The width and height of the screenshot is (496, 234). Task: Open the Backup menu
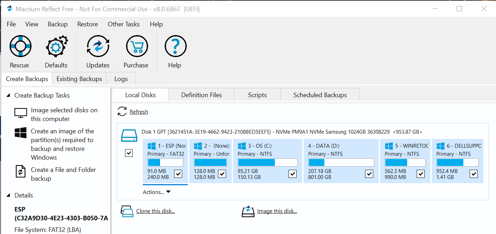coord(58,24)
